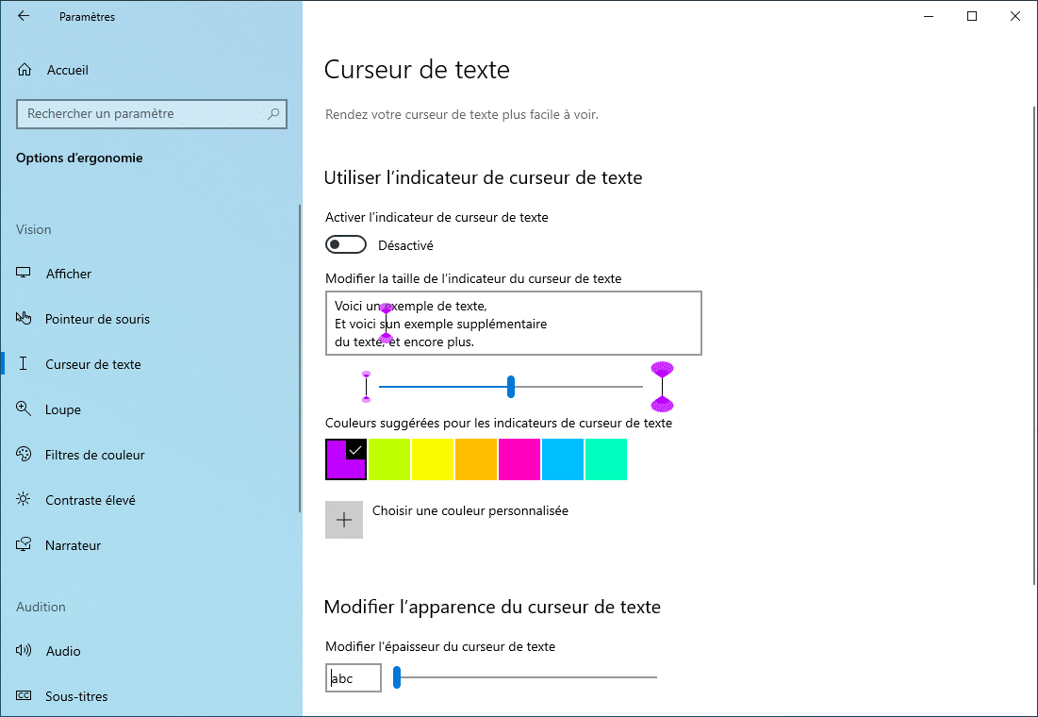Click the plus icon for custom color

click(344, 520)
